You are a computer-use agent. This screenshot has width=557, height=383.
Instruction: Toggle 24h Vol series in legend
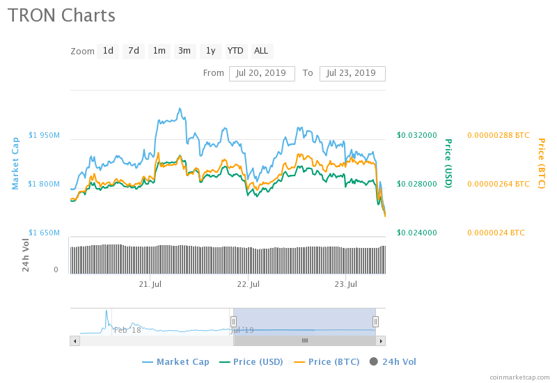393,362
